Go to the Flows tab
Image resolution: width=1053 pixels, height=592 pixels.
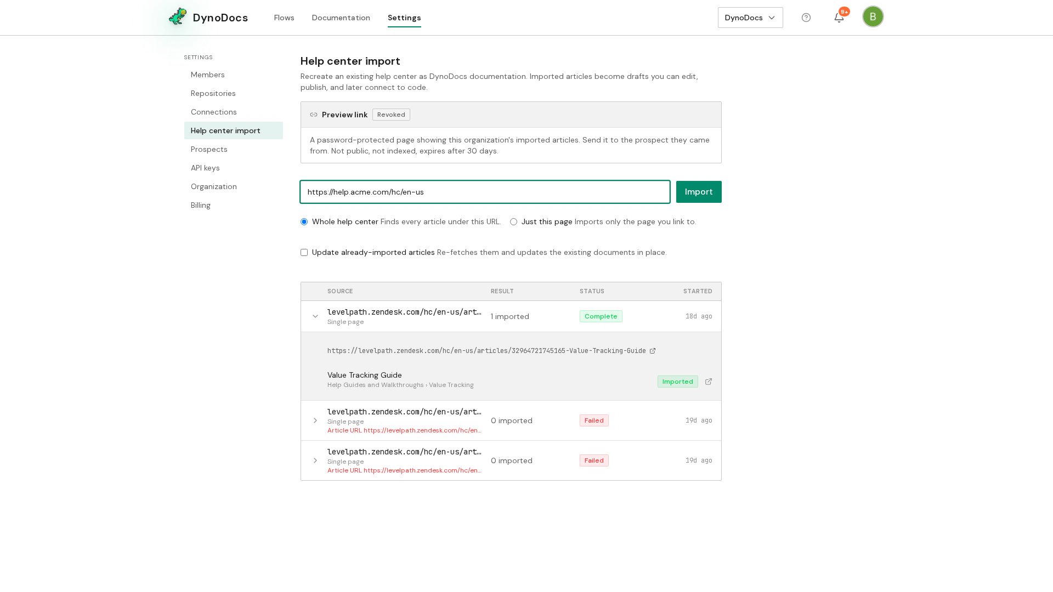[x=284, y=18]
